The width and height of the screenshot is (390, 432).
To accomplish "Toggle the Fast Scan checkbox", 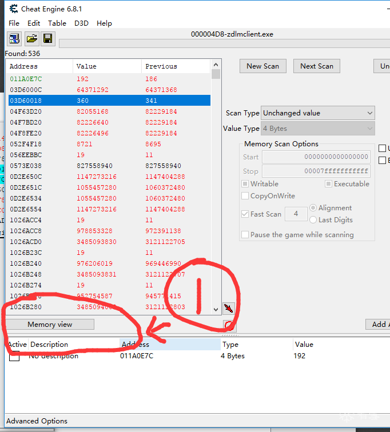I will (245, 214).
